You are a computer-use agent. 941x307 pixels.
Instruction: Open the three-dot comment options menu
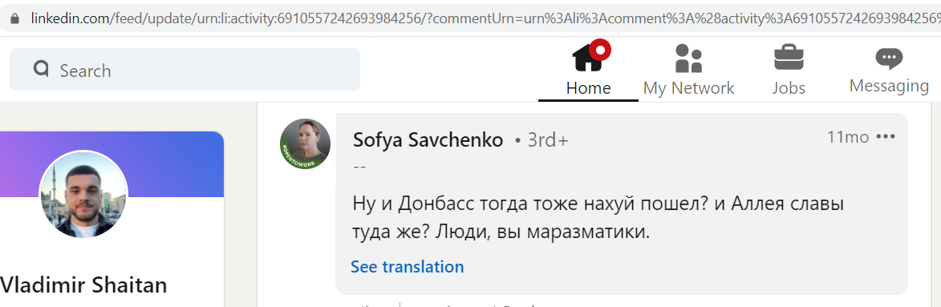click(x=886, y=137)
